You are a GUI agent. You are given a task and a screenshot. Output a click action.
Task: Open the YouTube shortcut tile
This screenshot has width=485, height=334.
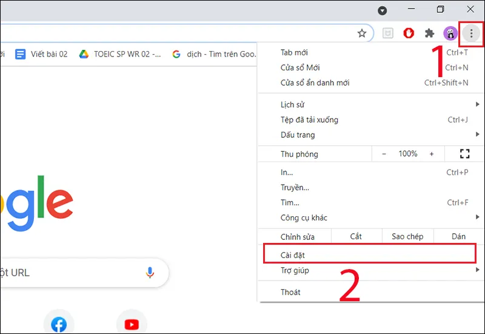[132, 324]
